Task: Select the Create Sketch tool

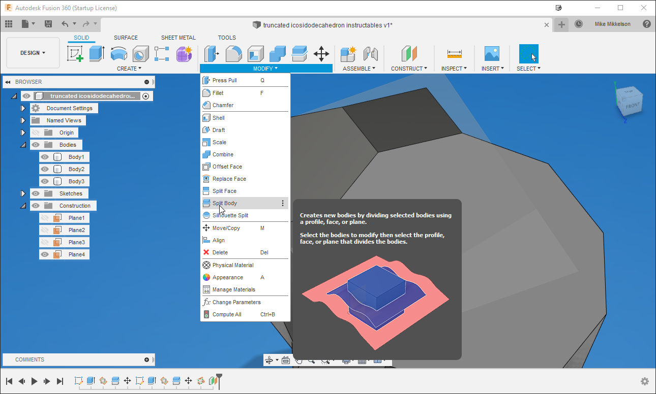Action: click(x=75, y=53)
